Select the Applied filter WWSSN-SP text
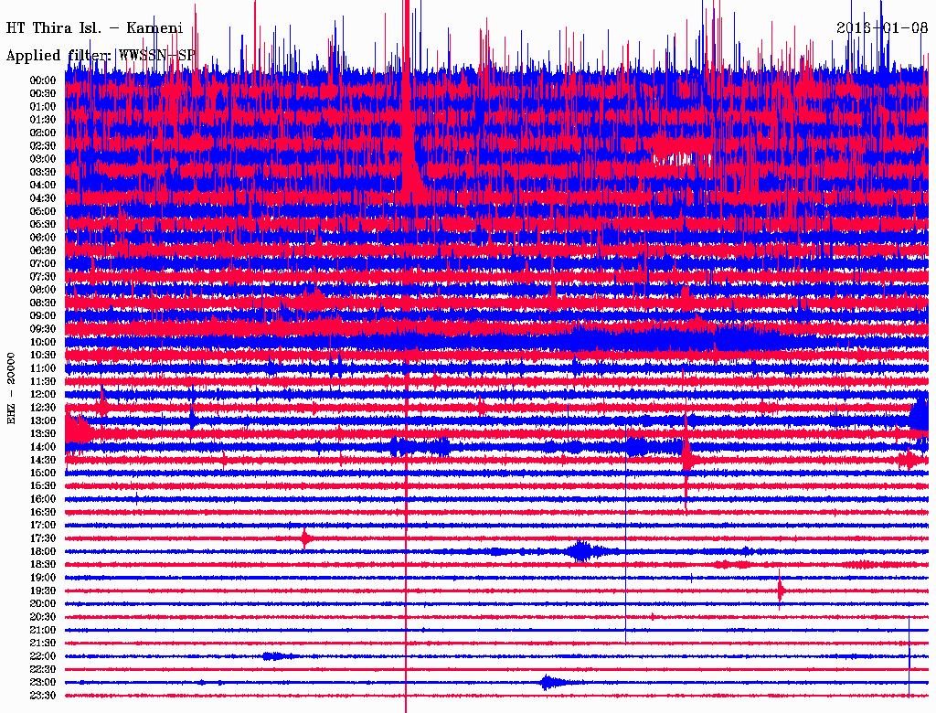The height and width of the screenshot is (713, 936). [x=101, y=56]
